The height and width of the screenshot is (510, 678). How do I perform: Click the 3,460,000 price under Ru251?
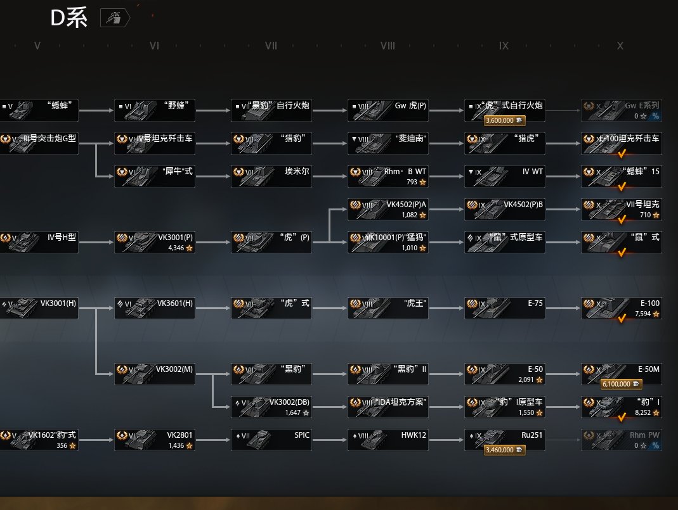coord(504,450)
